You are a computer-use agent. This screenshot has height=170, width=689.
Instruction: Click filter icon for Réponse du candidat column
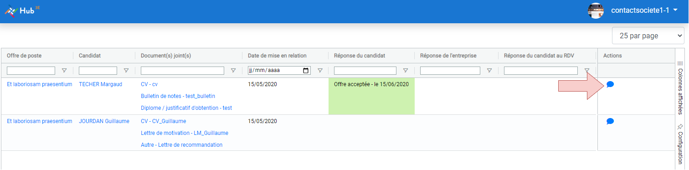pos(405,71)
